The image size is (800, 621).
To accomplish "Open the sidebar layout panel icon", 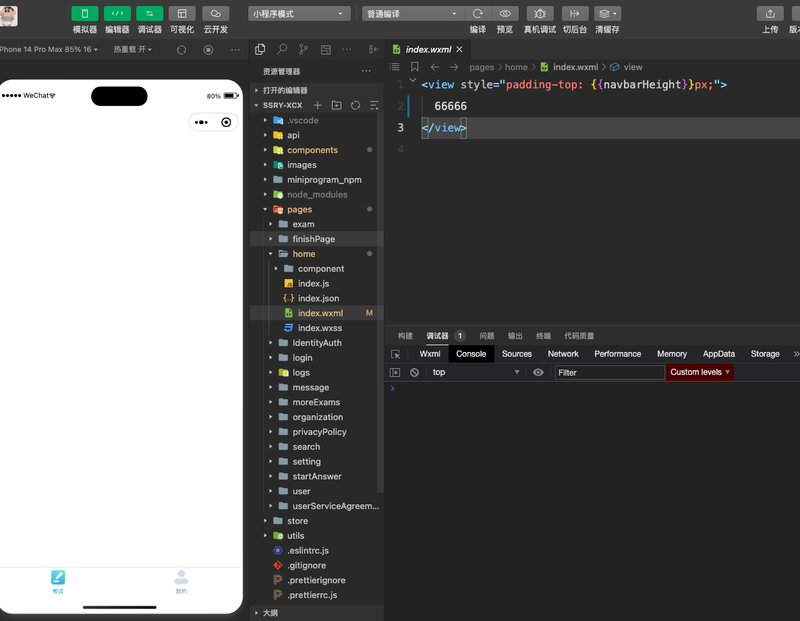I will 326,49.
